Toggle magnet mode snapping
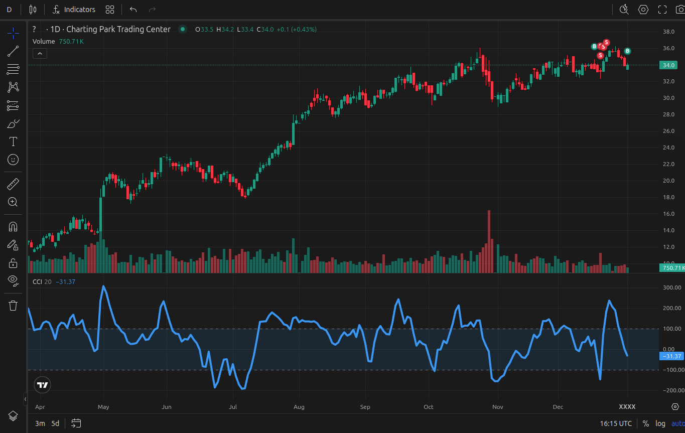Image resolution: width=685 pixels, height=433 pixels. point(13,227)
